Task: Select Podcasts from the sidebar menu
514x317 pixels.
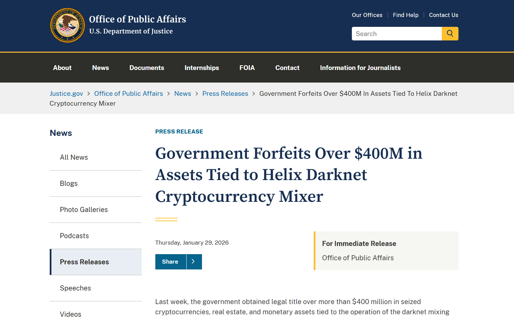Action: pos(74,236)
